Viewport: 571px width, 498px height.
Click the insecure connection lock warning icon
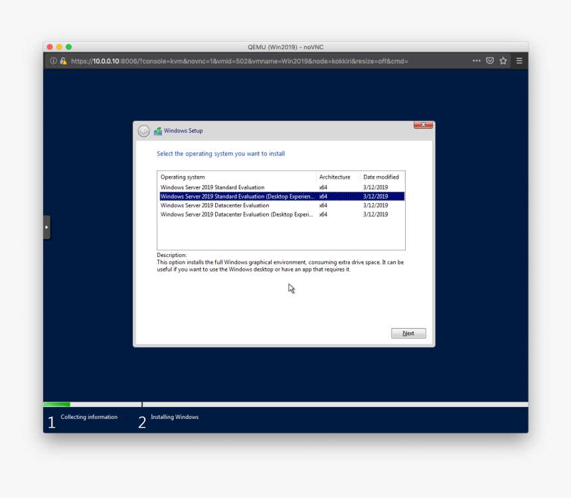tap(63, 61)
